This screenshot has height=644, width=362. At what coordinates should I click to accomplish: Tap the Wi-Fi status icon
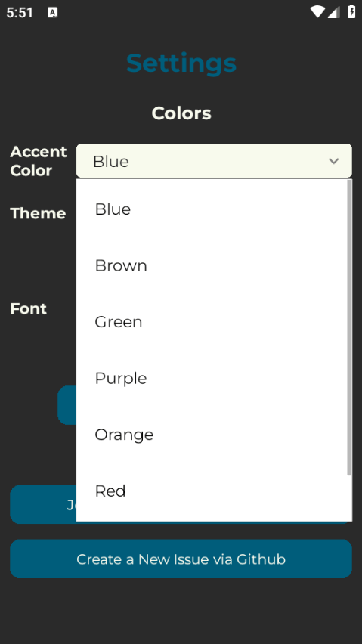(317, 12)
